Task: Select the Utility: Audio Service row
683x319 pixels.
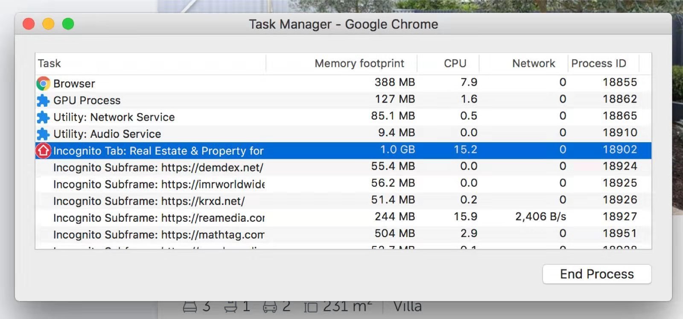Action: [x=343, y=134]
